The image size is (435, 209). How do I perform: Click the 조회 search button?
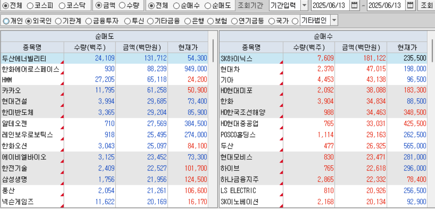click(426, 5)
